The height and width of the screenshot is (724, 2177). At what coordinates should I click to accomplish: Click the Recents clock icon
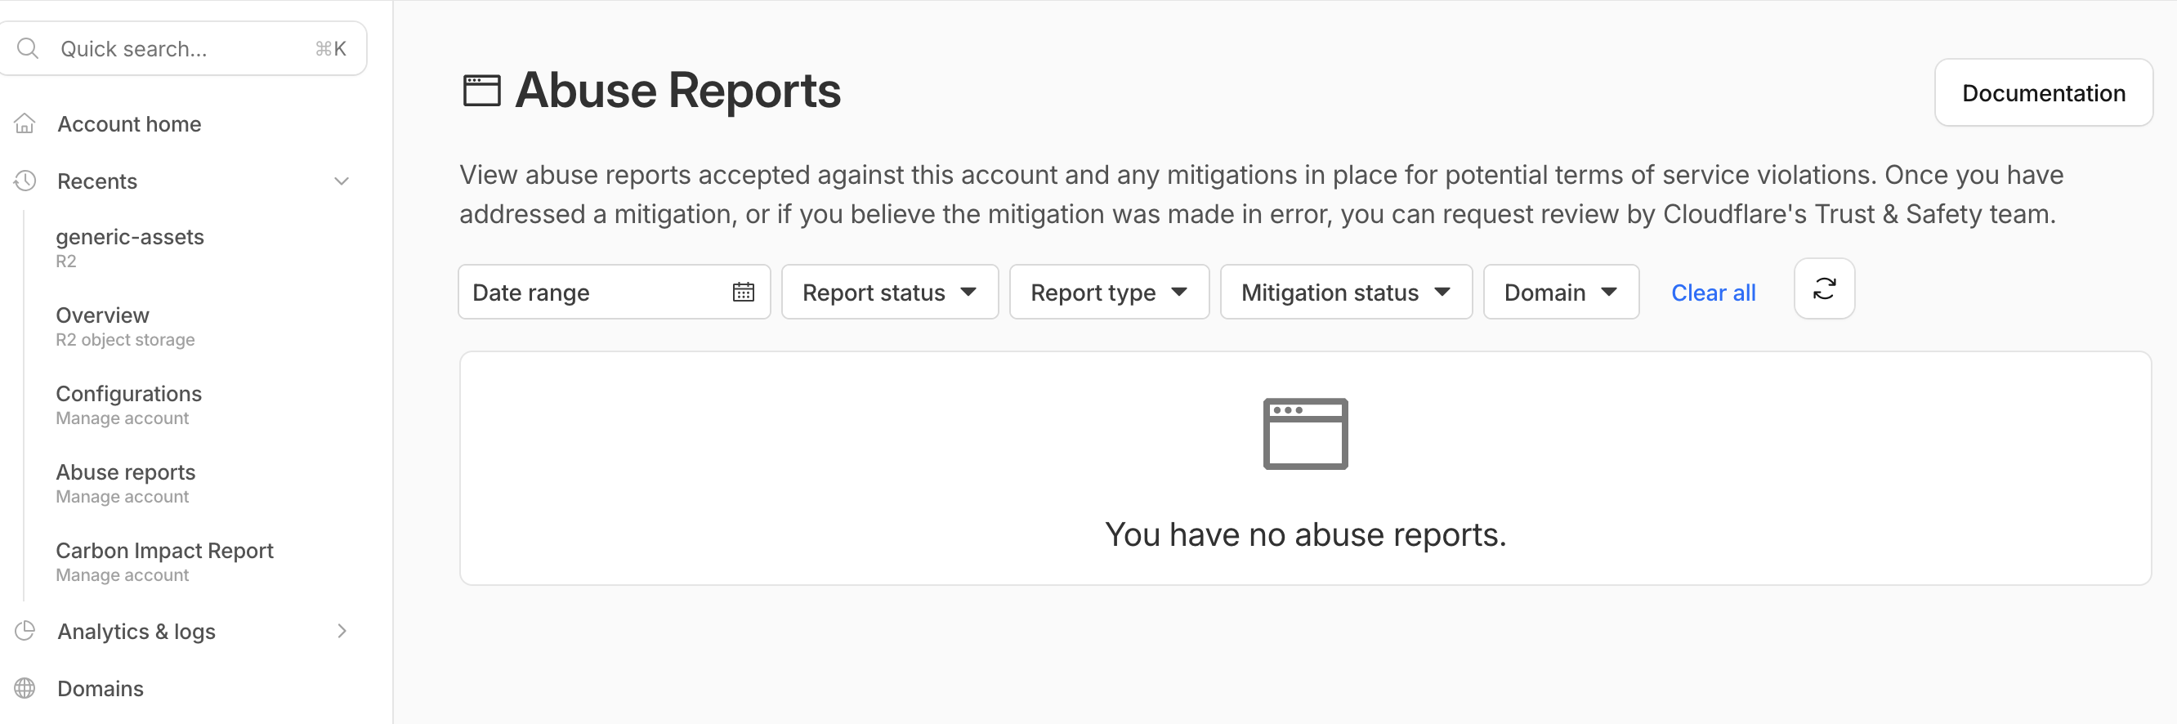(25, 181)
